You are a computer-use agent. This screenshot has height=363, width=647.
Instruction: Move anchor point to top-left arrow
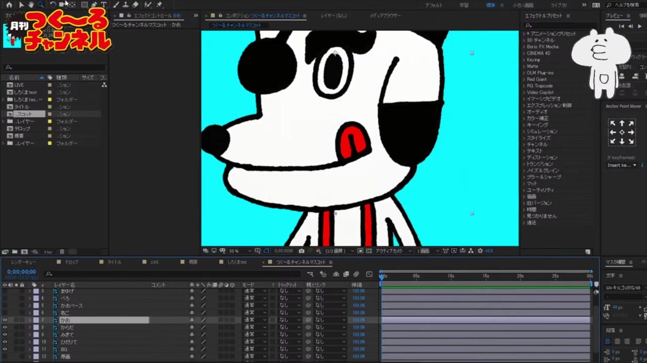pyautogui.click(x=613, y=123)
